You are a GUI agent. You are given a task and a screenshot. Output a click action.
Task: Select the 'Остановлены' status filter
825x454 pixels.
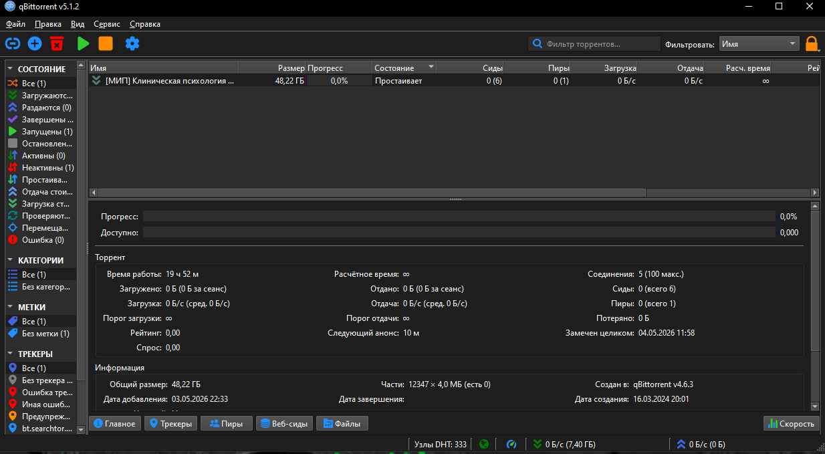click(41, 144)
